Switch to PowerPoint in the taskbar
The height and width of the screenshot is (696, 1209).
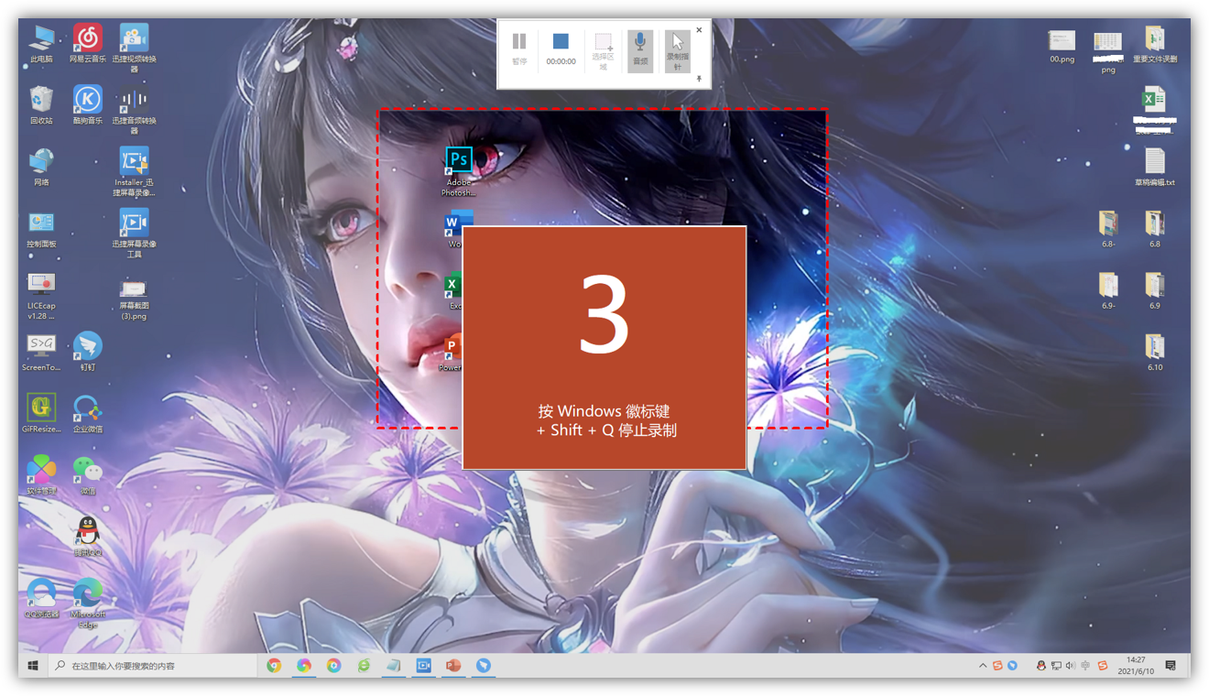(453, 666)
